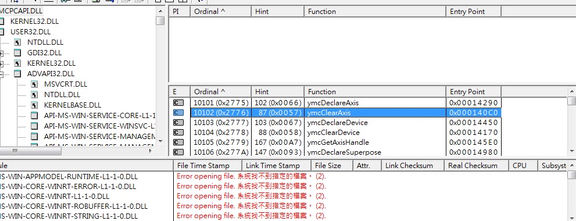Click the module tree vertical scrollbar thumb
This screenshot has width=576, height=221.
(x=160, y=20)
